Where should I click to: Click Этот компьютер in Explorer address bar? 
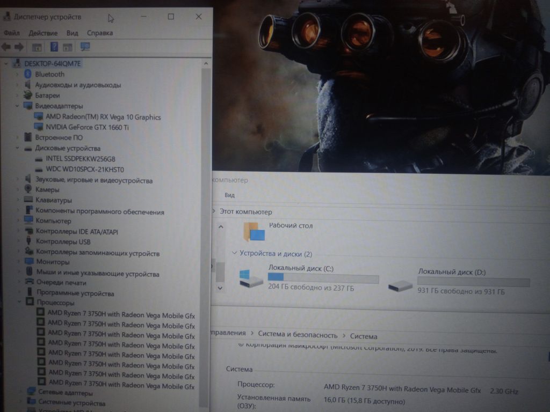[x=245, y=211]
